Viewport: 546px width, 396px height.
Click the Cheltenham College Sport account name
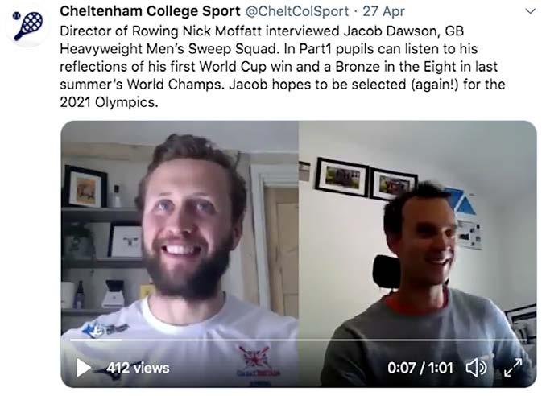(150, 11)
